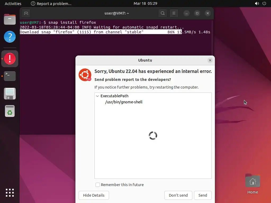Click "If you notice further problems" text

click(x=146, y=87)
